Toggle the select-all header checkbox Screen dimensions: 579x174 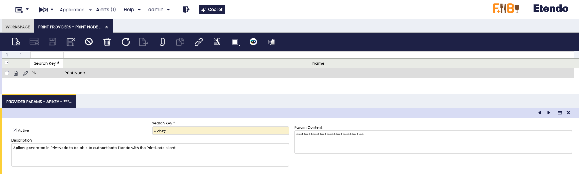click(x=7, y=63)
